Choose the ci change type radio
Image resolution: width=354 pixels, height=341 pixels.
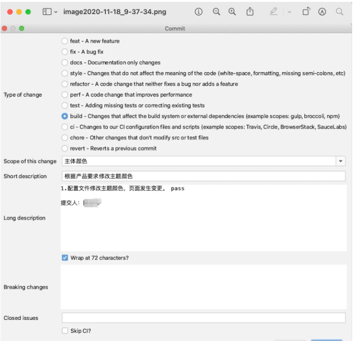(x=64, y=127)
